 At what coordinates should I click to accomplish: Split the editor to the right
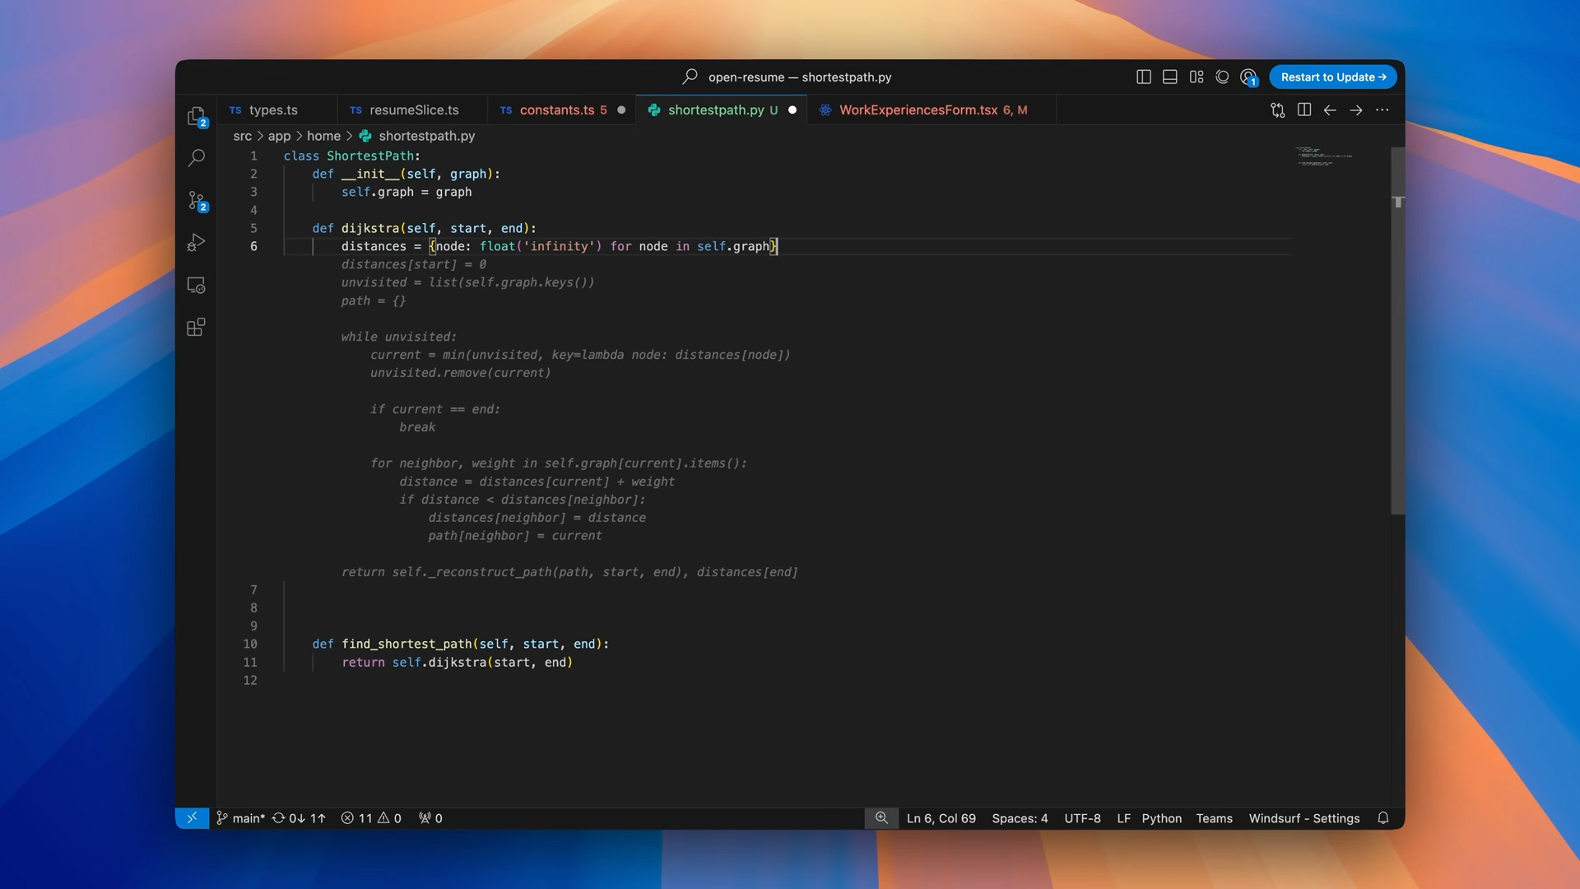(1304, 109)
